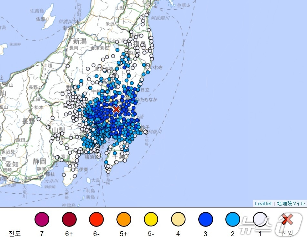Select the dark blue intensity 3 circle
Screen dimensions: 307x241
click(205, 220)
